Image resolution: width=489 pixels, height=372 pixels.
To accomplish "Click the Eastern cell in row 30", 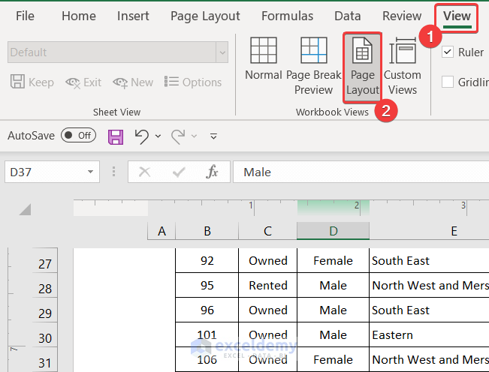I will click(429, 334).
